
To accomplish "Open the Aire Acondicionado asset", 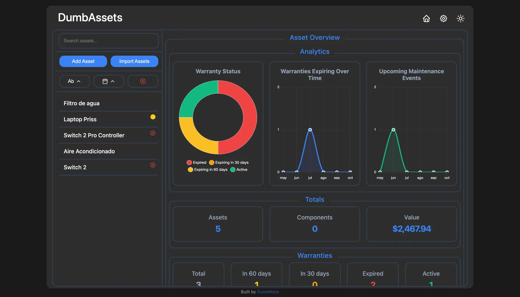I will pos(109,151).
